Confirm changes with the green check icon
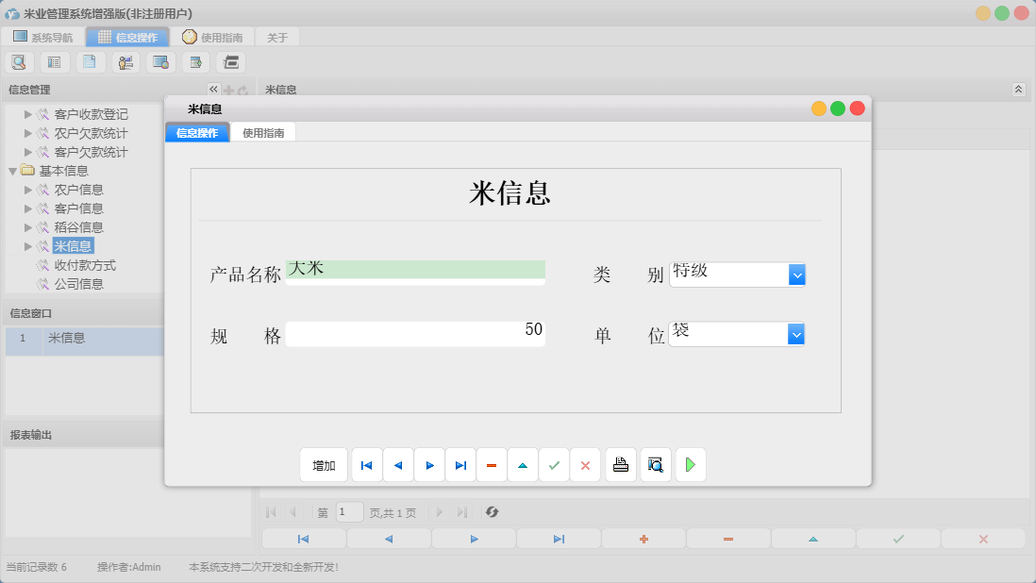The image size is (1036, 583). 554,464
